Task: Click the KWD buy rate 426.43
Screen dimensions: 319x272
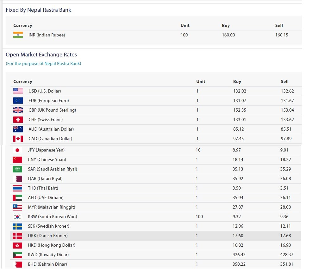Action: [x=239, y=255]
